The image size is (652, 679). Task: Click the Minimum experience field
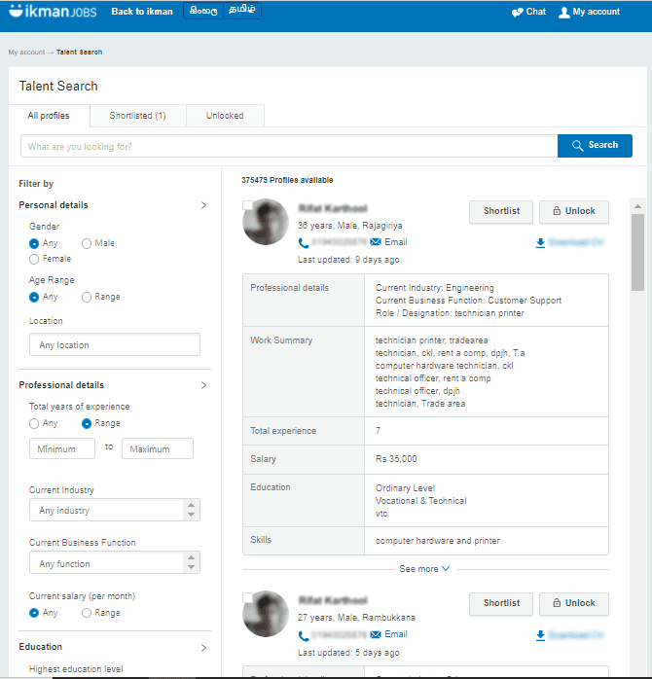62,448
